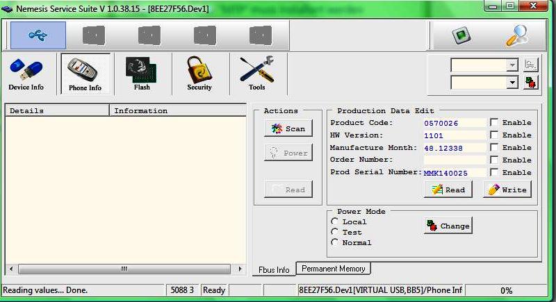Screen dimensions: 556x302
Task: Click the green chip icon at top right
Action: point(461,36)
